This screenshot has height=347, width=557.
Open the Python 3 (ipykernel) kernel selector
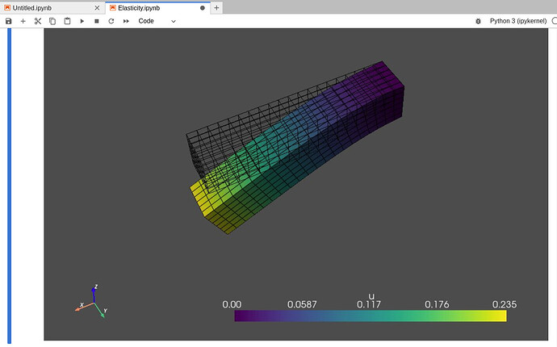518,21
